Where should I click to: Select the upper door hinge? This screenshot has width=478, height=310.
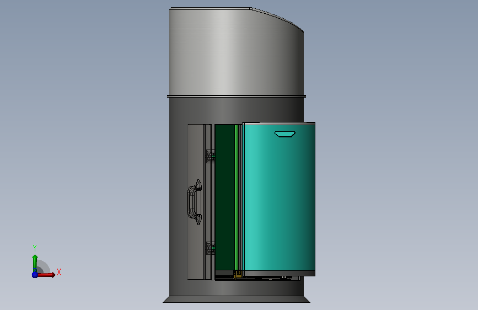211,156
